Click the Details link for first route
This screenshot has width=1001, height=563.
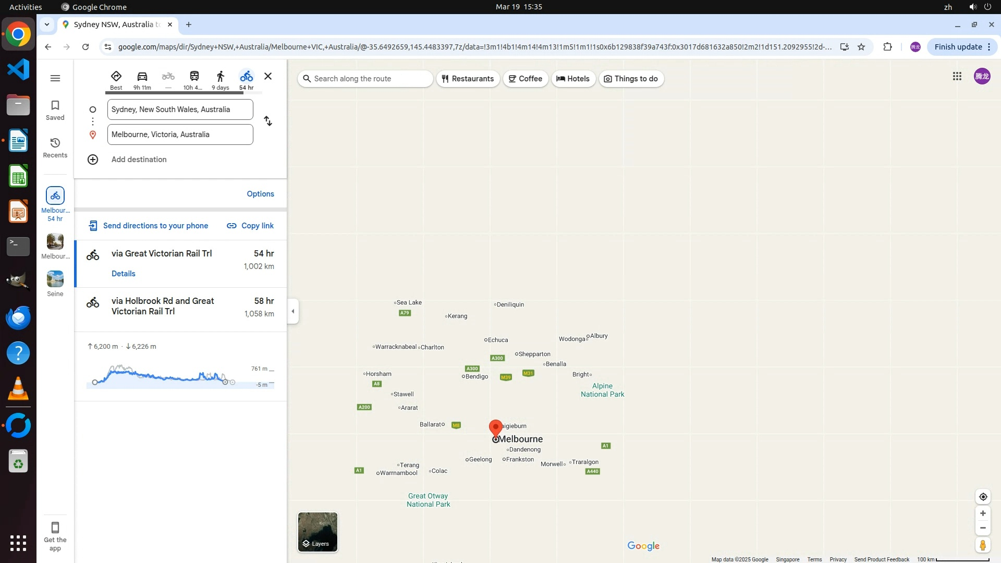[123, 274]
